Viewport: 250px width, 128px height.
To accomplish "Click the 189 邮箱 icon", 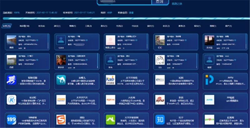I will click(x=12, y=120).
